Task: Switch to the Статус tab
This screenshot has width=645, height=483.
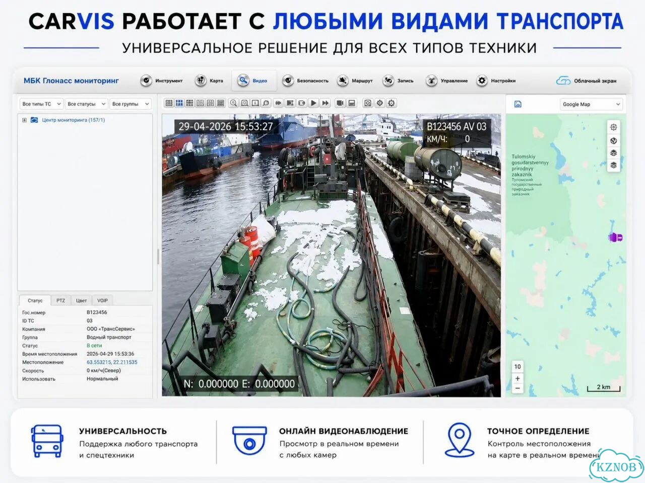Action: 35,300
